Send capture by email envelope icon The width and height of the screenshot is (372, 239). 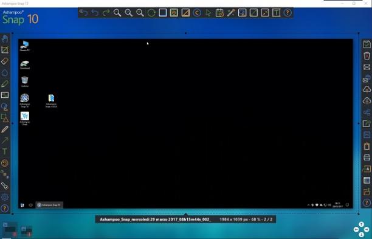367,67
